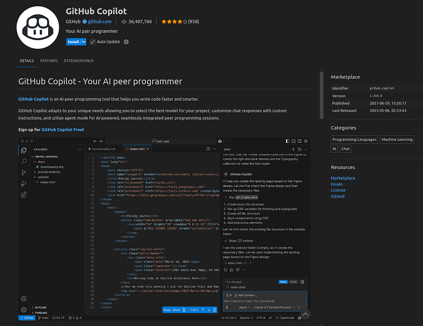Click the 36,407,766 install count
Screen dimensions: 423x326
click(140, 22)
